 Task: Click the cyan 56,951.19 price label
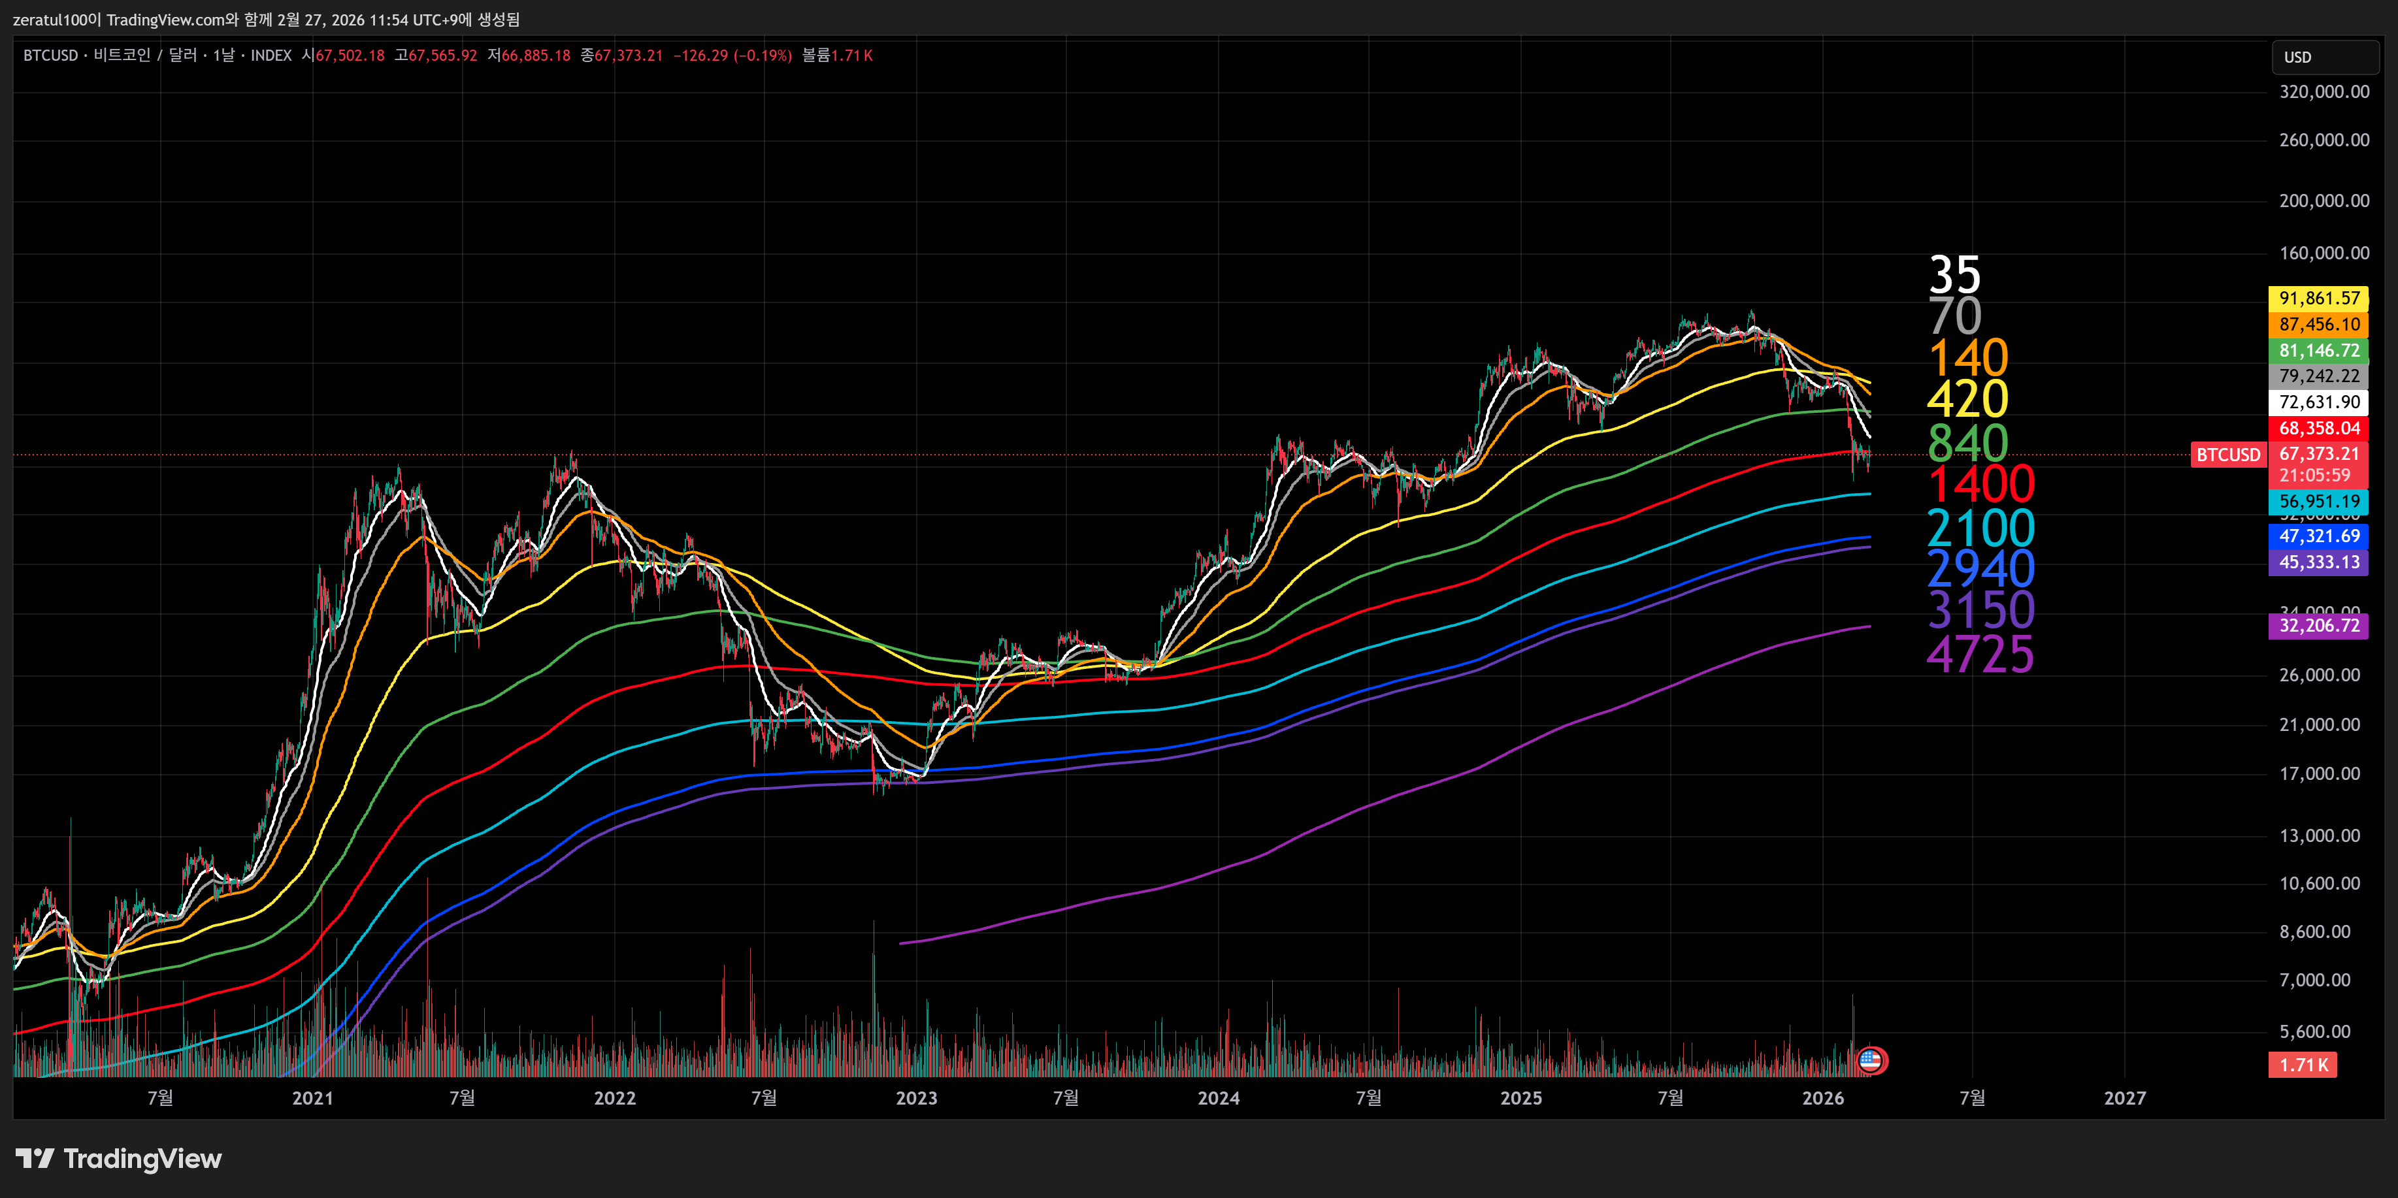pos(2318,501)
